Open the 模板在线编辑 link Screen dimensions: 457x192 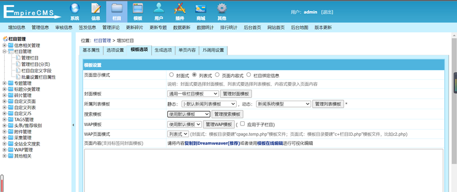coord(270,143)
